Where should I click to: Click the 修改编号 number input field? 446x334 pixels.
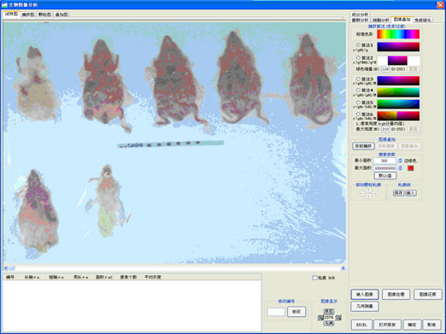(276, 312)
